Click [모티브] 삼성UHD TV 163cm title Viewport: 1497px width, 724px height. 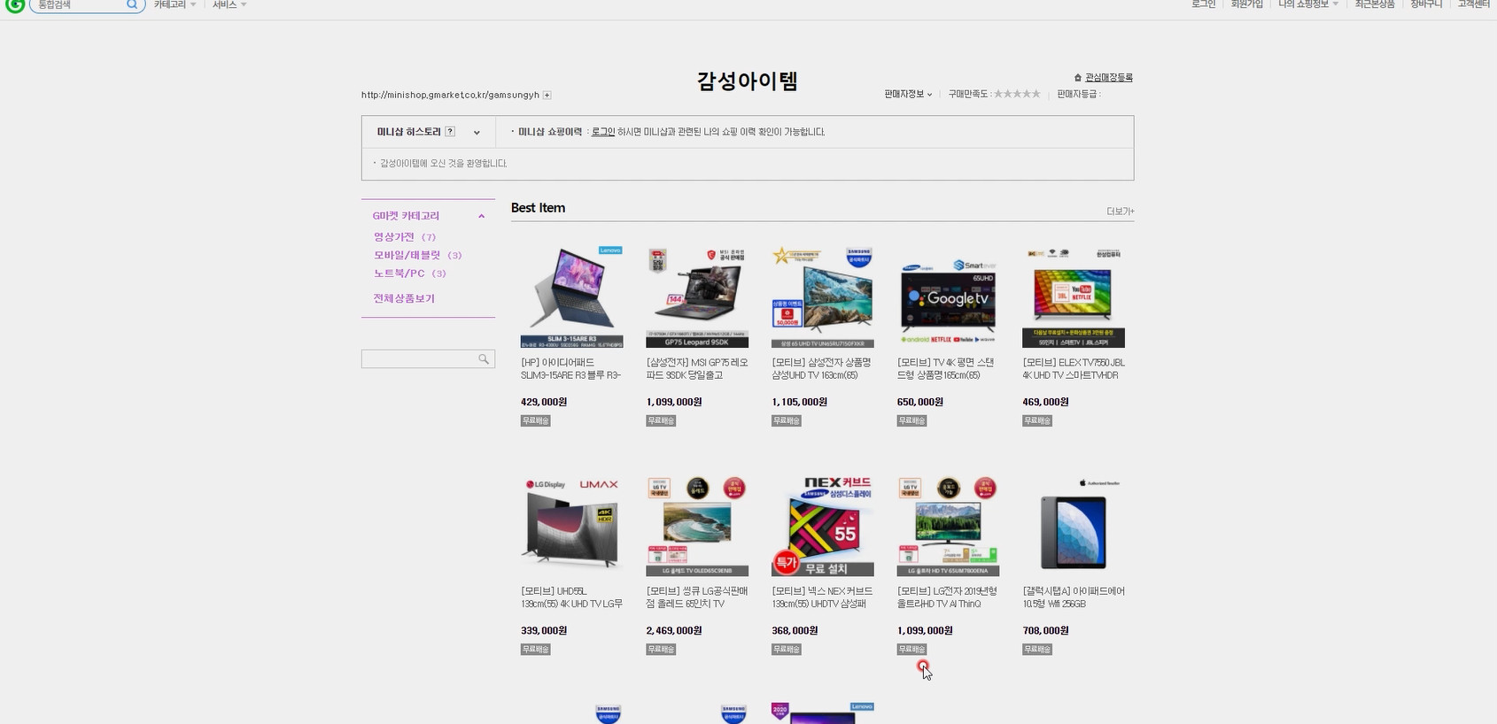[822, 369]
